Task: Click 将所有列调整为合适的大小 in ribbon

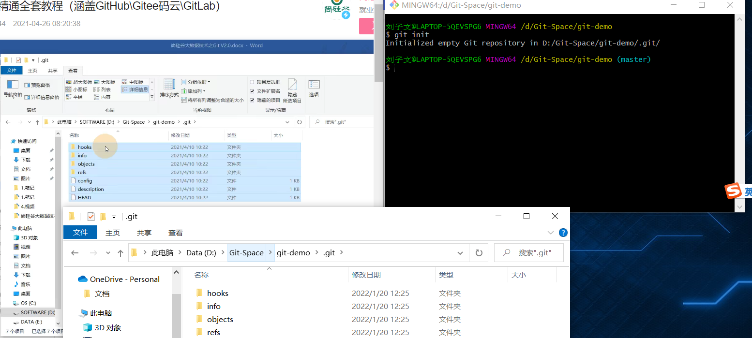Action: pos(212,100)
